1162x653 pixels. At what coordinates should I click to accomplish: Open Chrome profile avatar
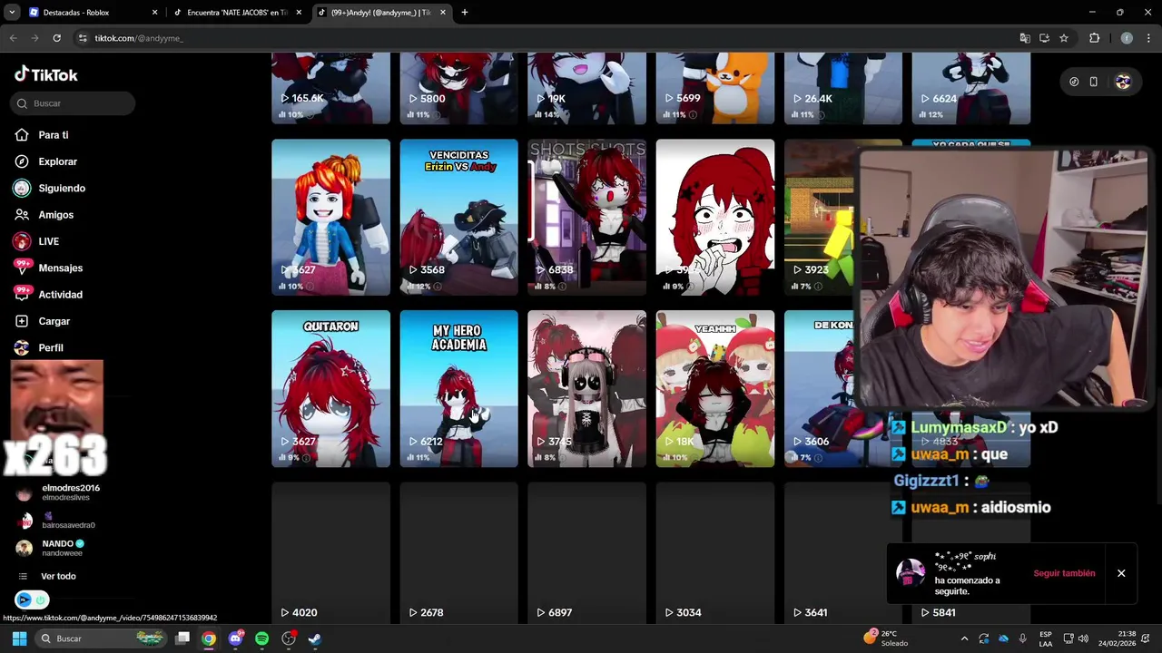pos(1127,38)
